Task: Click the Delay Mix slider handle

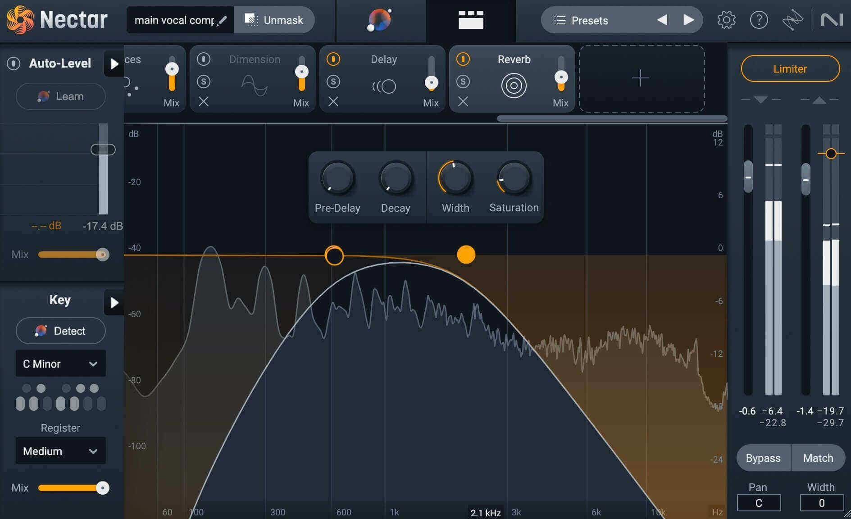Action: point(431,82)
